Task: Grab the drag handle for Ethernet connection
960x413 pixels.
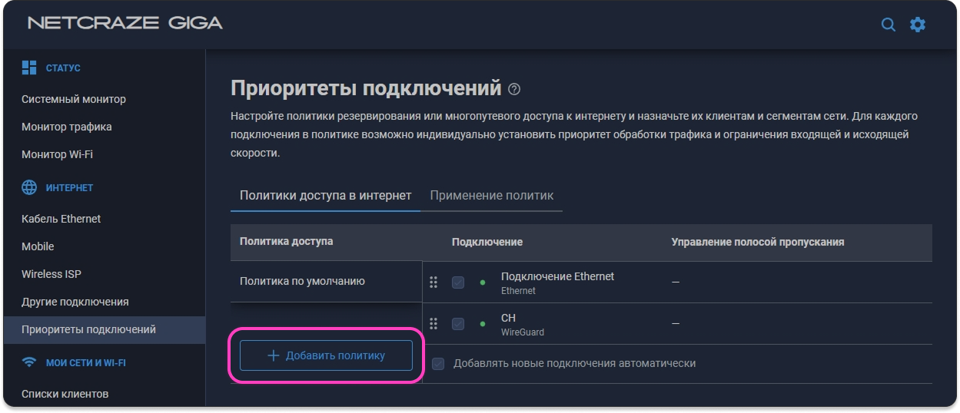Action: [433, 282]
